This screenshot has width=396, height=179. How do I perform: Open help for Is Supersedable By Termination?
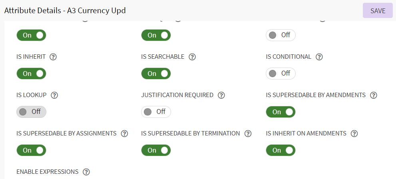tap(248, 133)
